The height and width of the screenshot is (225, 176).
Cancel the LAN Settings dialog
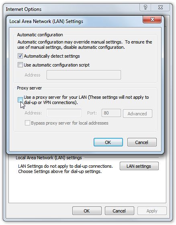(x=142, y=142)
